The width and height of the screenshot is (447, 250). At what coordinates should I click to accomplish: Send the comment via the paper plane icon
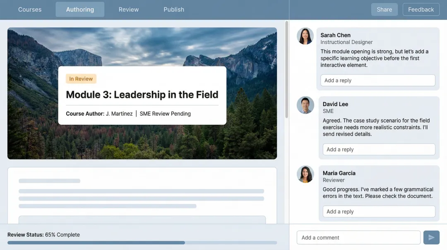point(431,237)
